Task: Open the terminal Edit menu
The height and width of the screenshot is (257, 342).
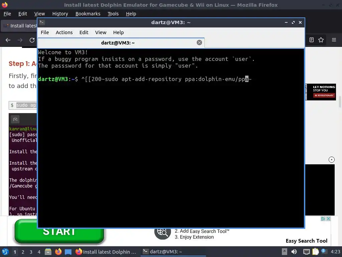Action: (x=84, y=32)
